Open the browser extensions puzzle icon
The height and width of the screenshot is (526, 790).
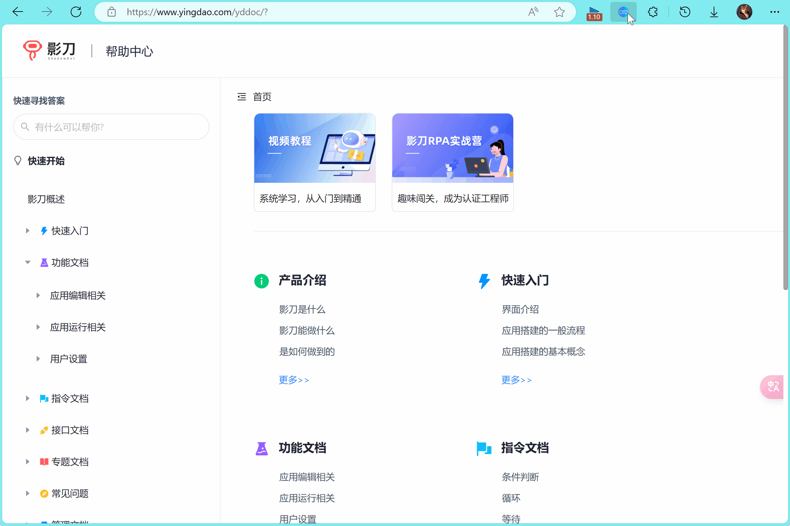click(652, 12)
